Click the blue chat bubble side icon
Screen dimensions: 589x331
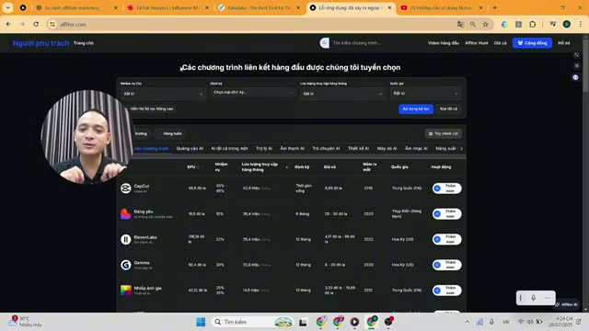(x=575, y=77)
